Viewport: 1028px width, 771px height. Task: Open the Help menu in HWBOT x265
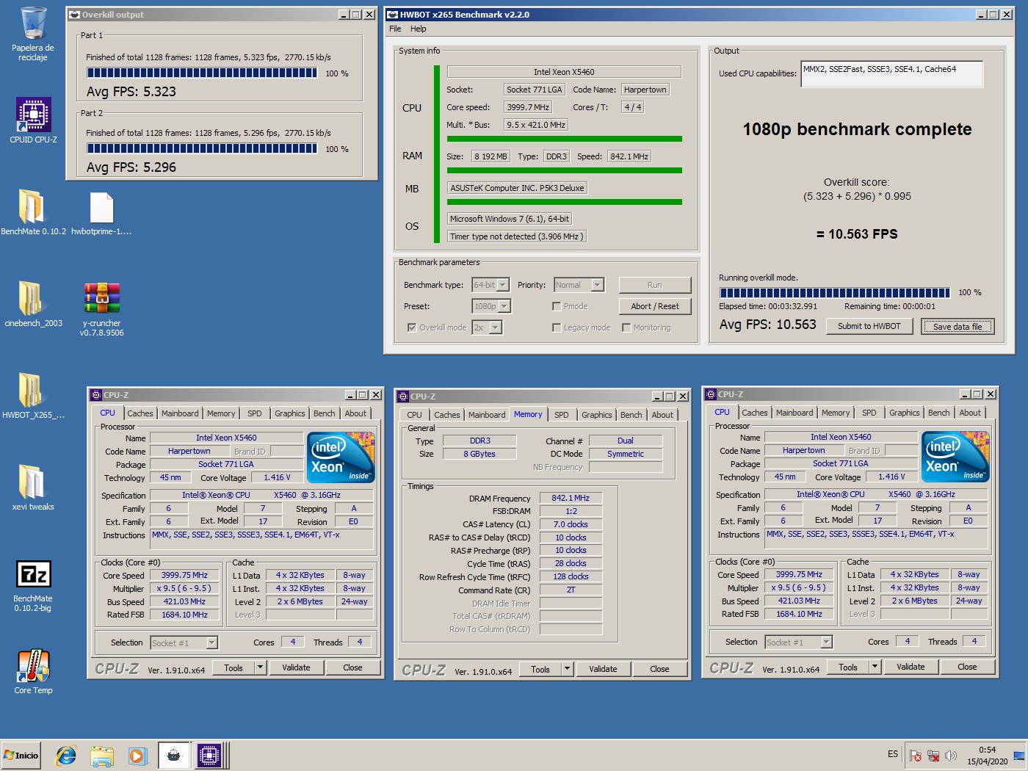tap(419, 29)
